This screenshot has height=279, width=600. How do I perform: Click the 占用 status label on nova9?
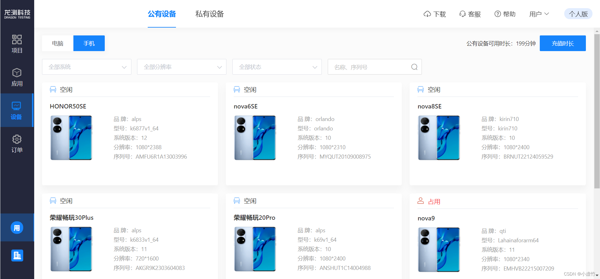point(434,202)
